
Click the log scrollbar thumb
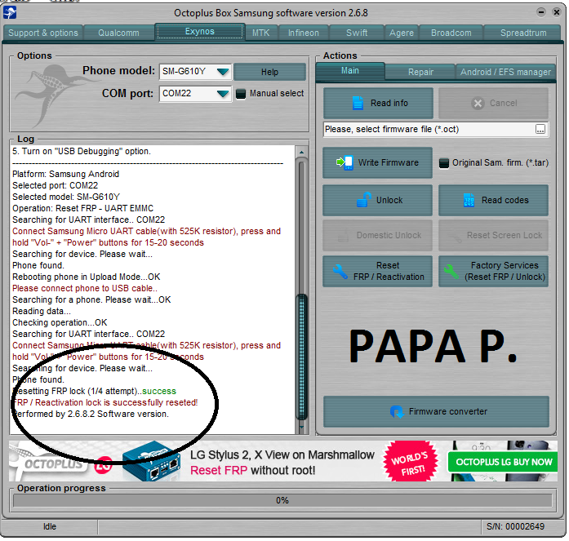[x=301, y=357]
